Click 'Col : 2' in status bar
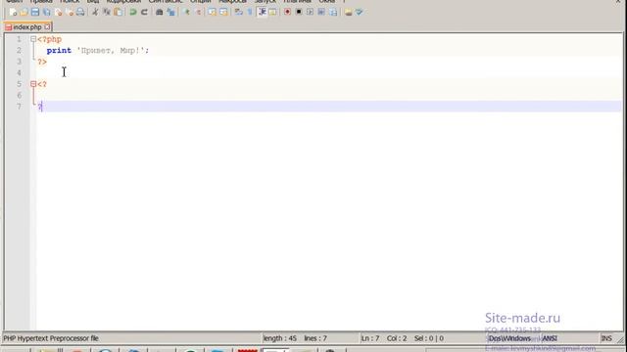This screenshot has height=352, width=627. coord(397,338)
